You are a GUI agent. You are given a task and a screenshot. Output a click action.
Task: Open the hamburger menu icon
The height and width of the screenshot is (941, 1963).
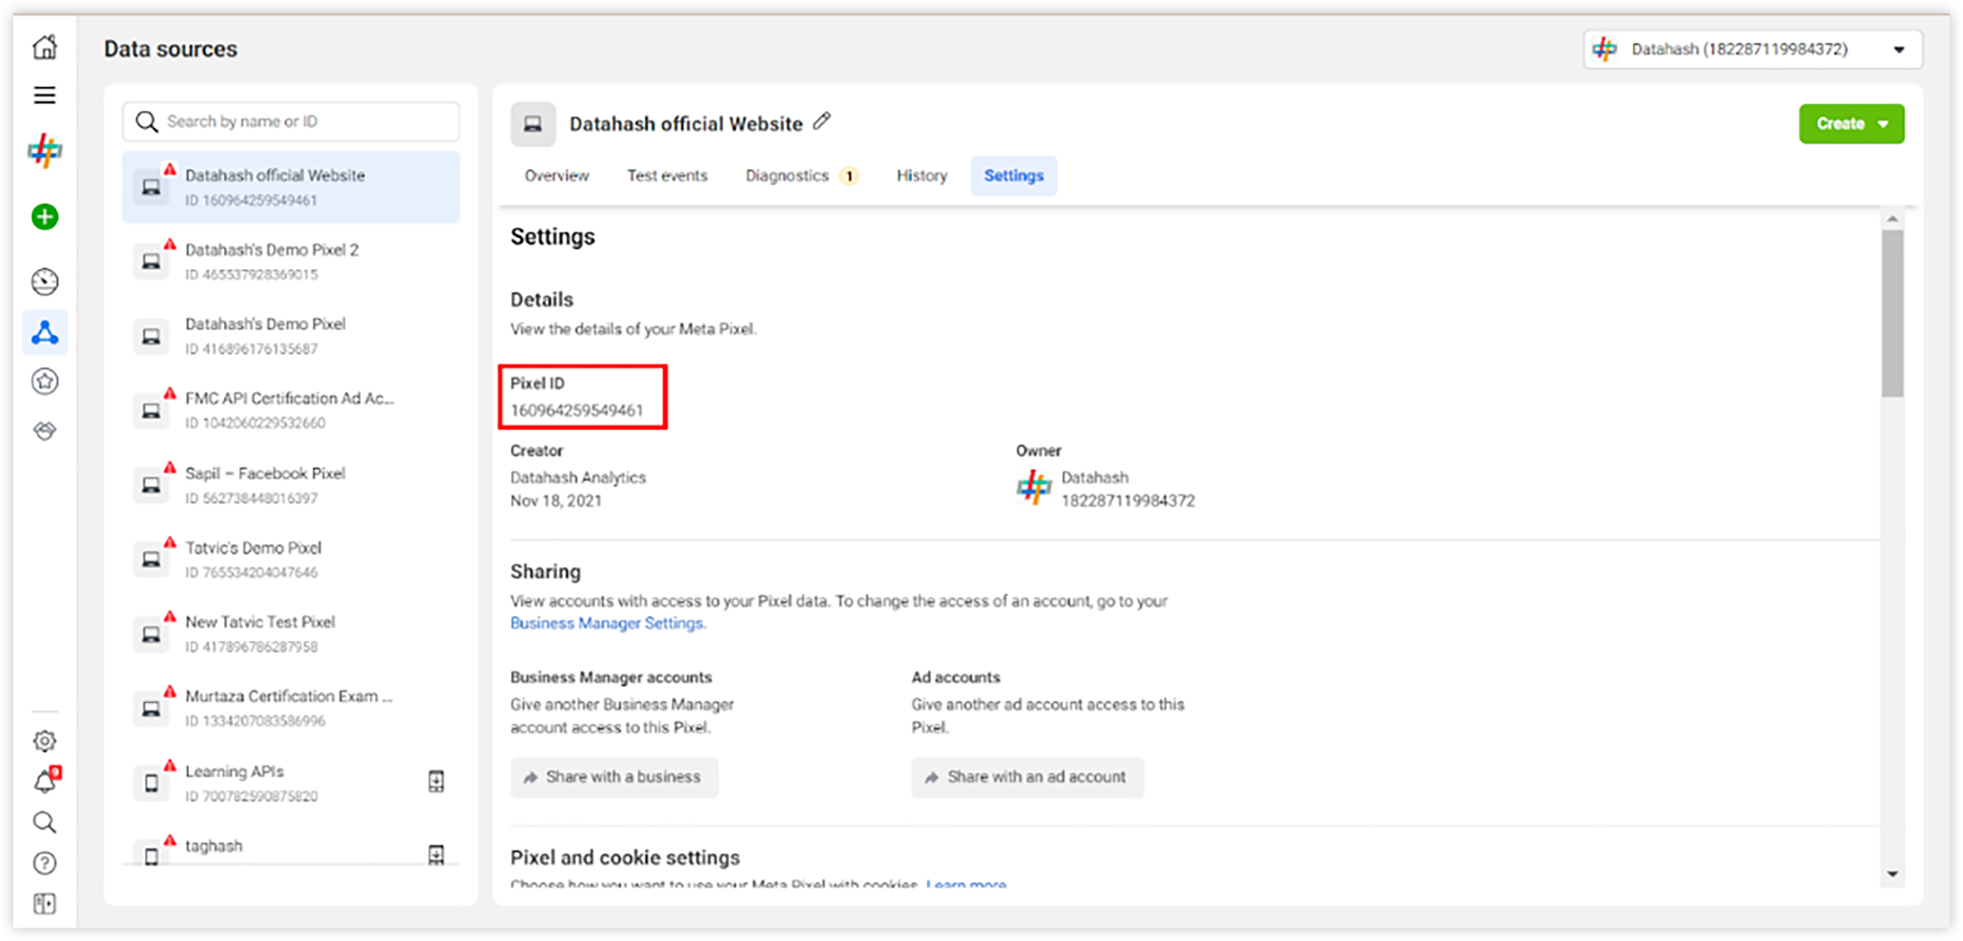point(45,95)
